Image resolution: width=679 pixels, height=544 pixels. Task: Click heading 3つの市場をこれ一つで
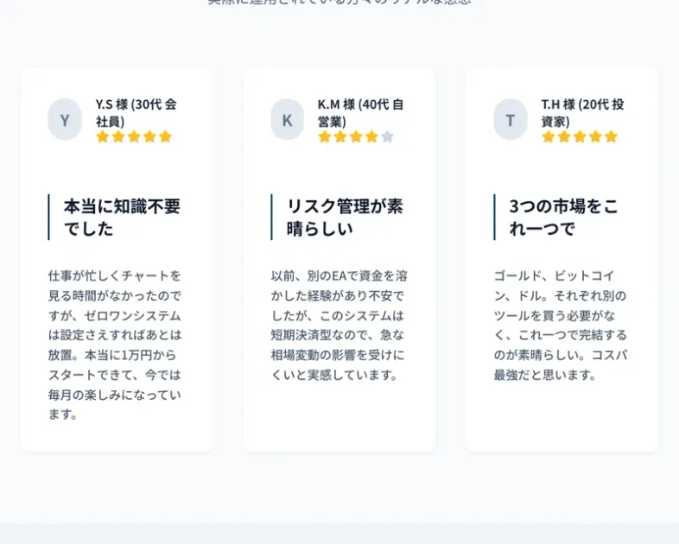563,218
